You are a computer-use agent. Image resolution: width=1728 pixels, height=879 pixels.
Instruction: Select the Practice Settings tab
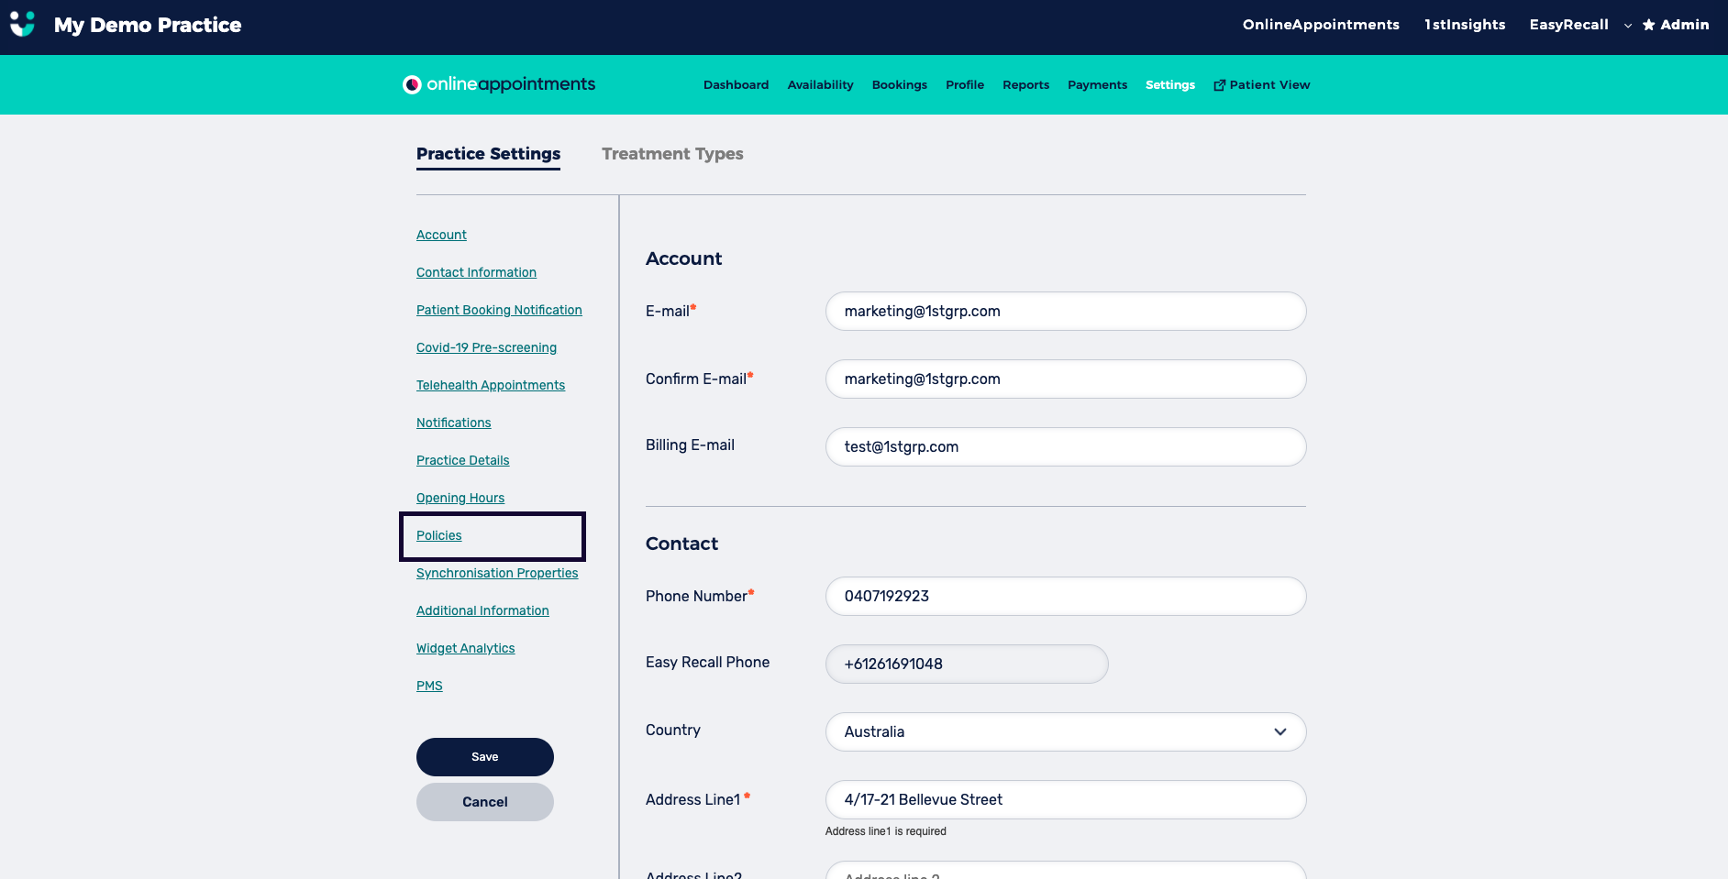pos(488,154)
